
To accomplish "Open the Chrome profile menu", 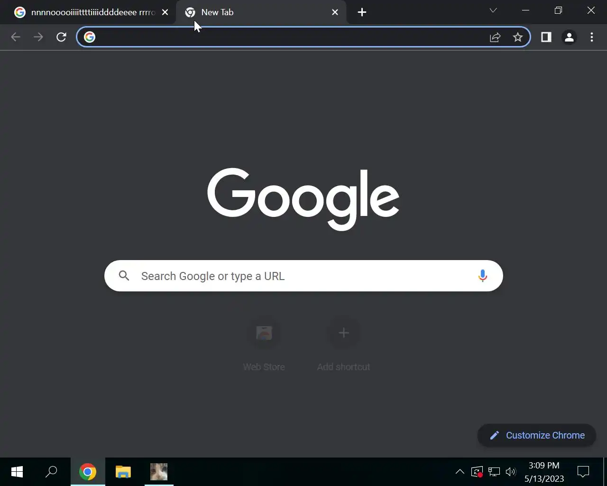I will tap(569, 37).
